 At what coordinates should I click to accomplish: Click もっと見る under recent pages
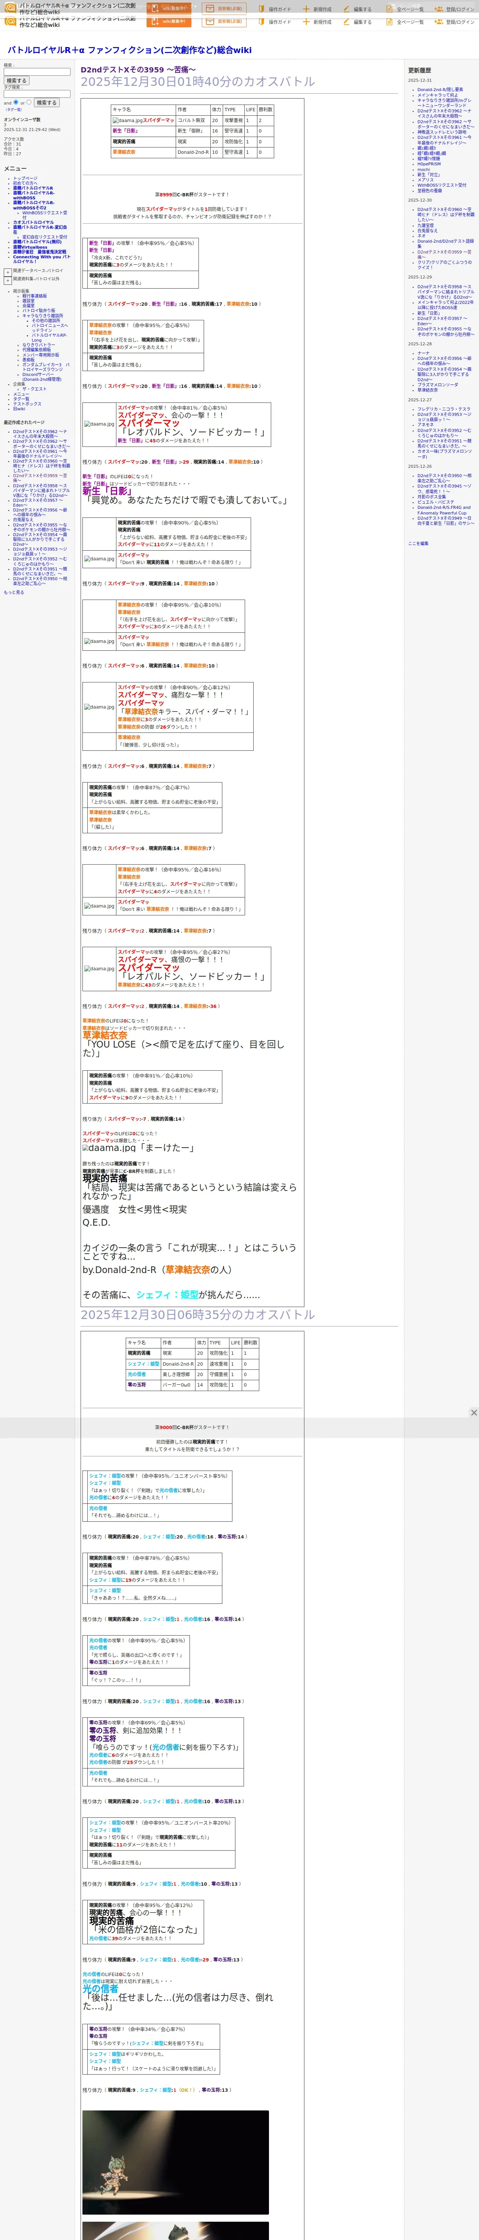(x=14, y=592)
